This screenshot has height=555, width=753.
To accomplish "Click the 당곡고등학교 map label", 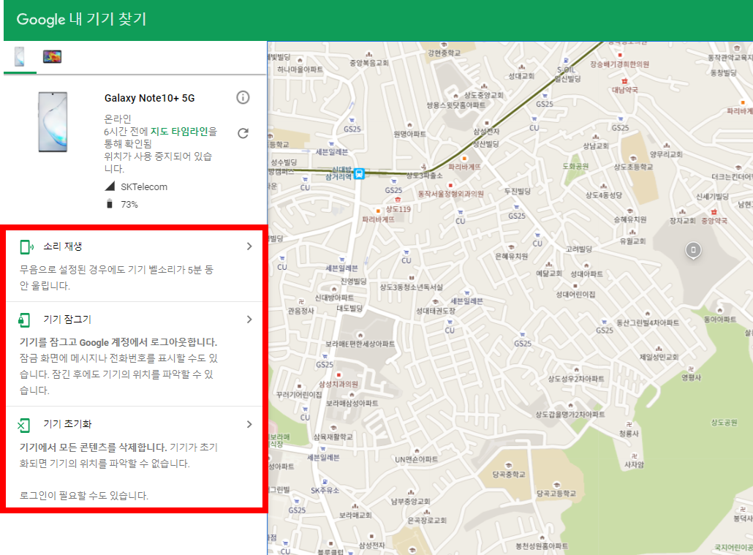I will (x=556, y=494).
